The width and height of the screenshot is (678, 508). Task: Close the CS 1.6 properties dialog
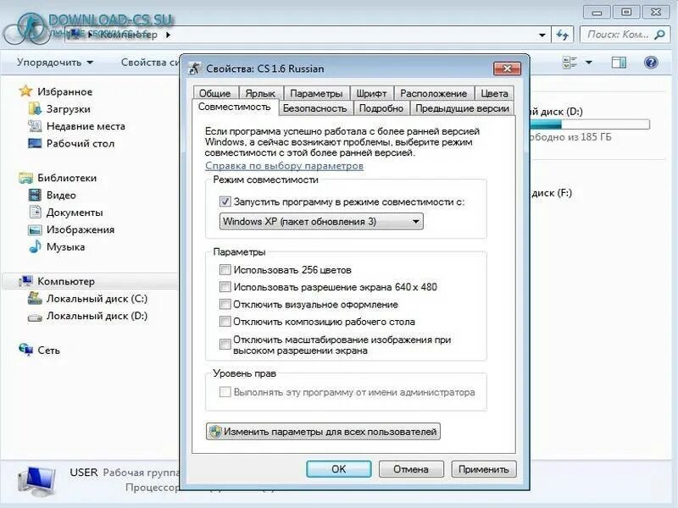507,69
